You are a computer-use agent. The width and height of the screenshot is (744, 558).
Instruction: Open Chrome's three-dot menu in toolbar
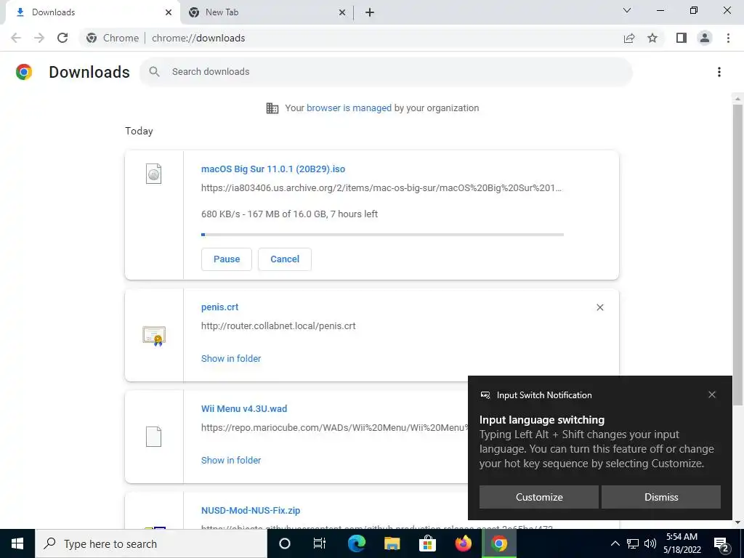click(728, 38)
